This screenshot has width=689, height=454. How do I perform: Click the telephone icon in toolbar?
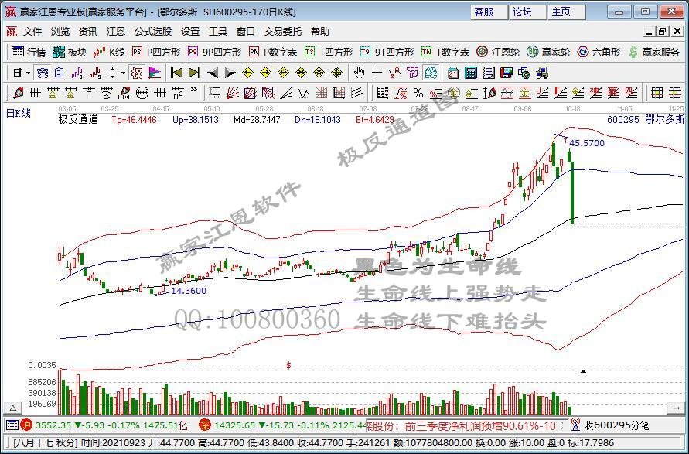click(x=43, y=73)
